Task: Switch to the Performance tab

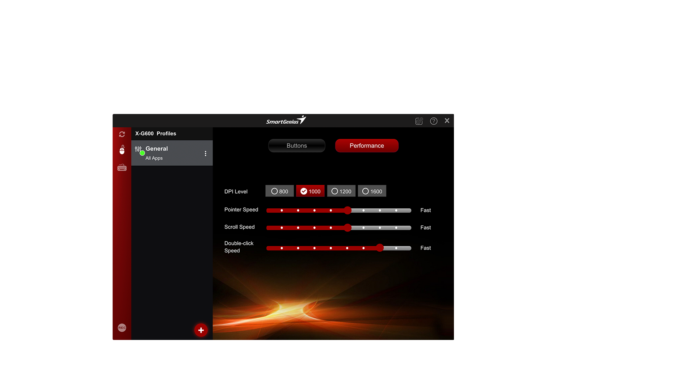Action: (367, 145)
